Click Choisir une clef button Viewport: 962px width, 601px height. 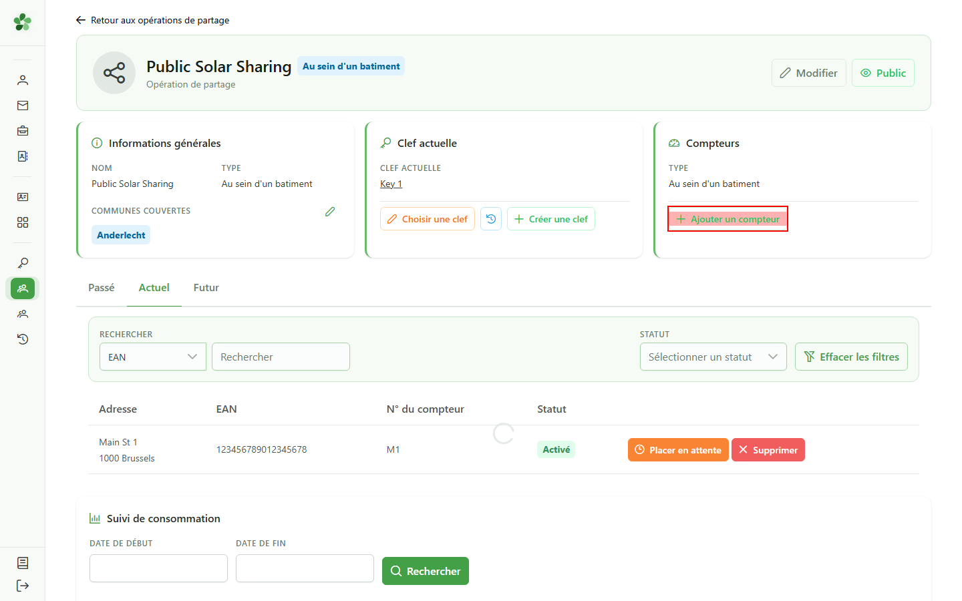point(428,219)
